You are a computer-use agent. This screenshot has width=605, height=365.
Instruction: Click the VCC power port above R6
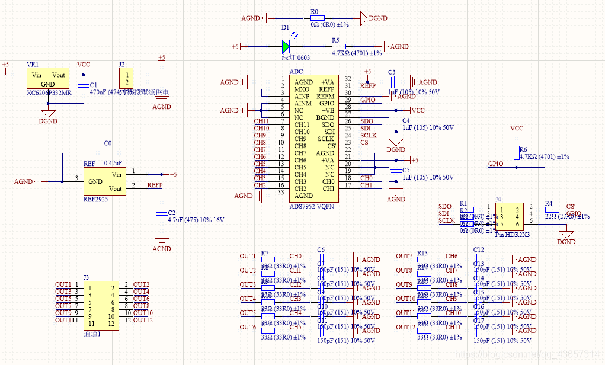pyautogui.click(x=517, y=129)
